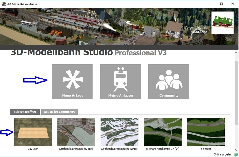239x157 pixels.
Task: Open gotthard Nordrampe 07 (V4) thumbnail
Action: click(x=163, y=132)
